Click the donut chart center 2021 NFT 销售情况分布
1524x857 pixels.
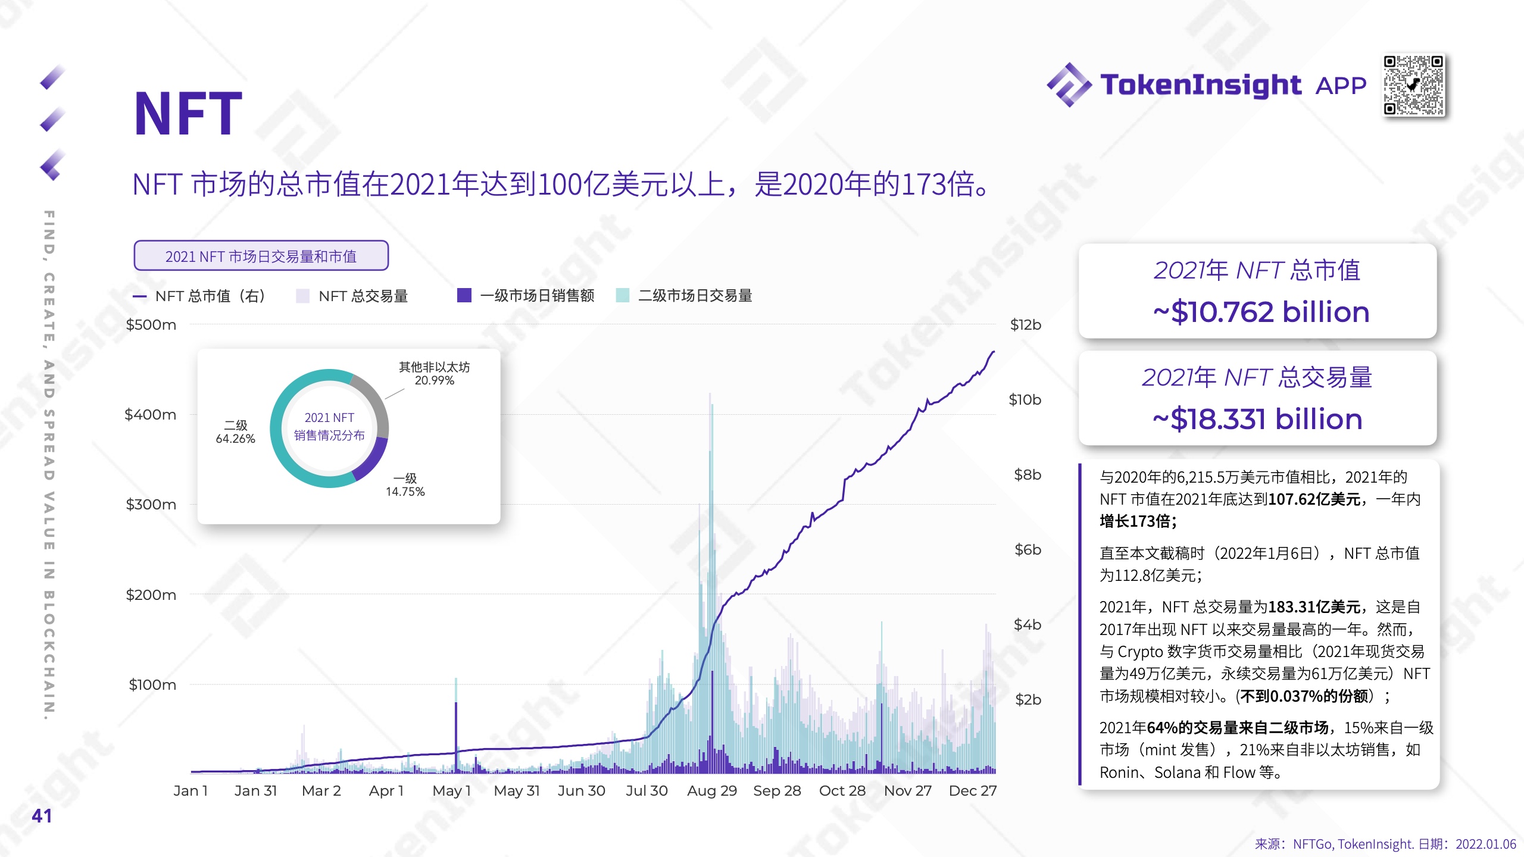point(329,427)
